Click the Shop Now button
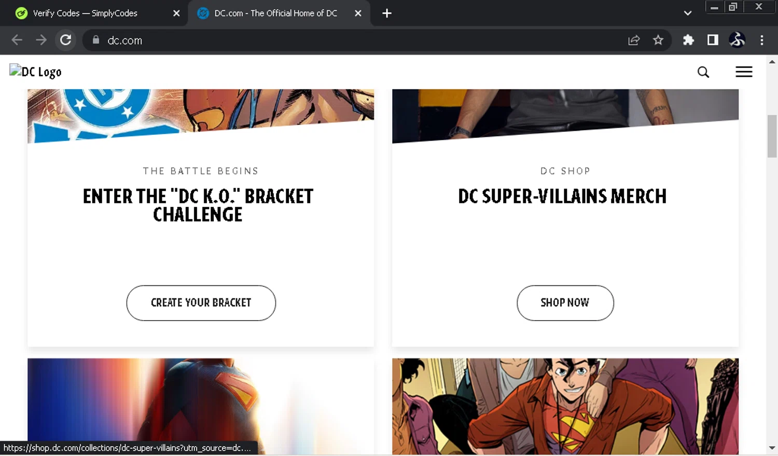This screenshot has height=456, width=778. [x=565, y=303]
